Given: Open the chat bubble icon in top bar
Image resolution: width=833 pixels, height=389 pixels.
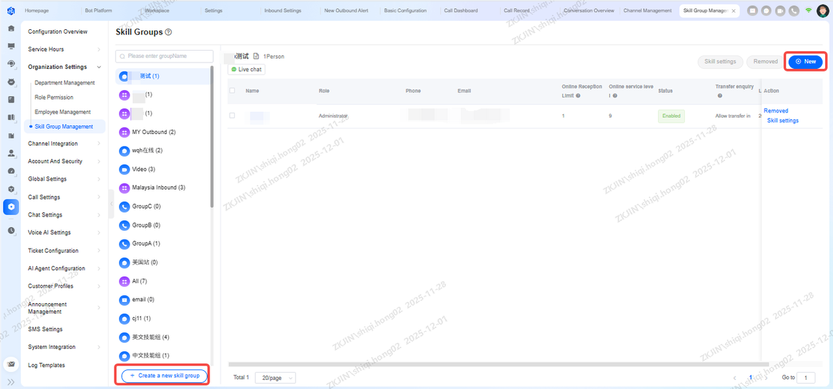Looking at the screenshot, I should [767, 10].
